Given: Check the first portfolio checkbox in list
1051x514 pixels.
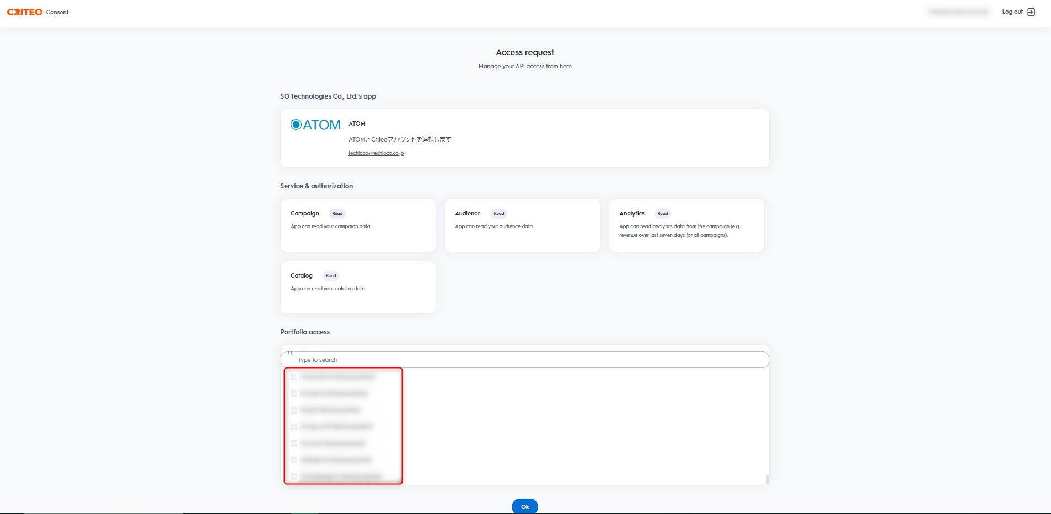Looking at the screenshot, I should (294, 377).
